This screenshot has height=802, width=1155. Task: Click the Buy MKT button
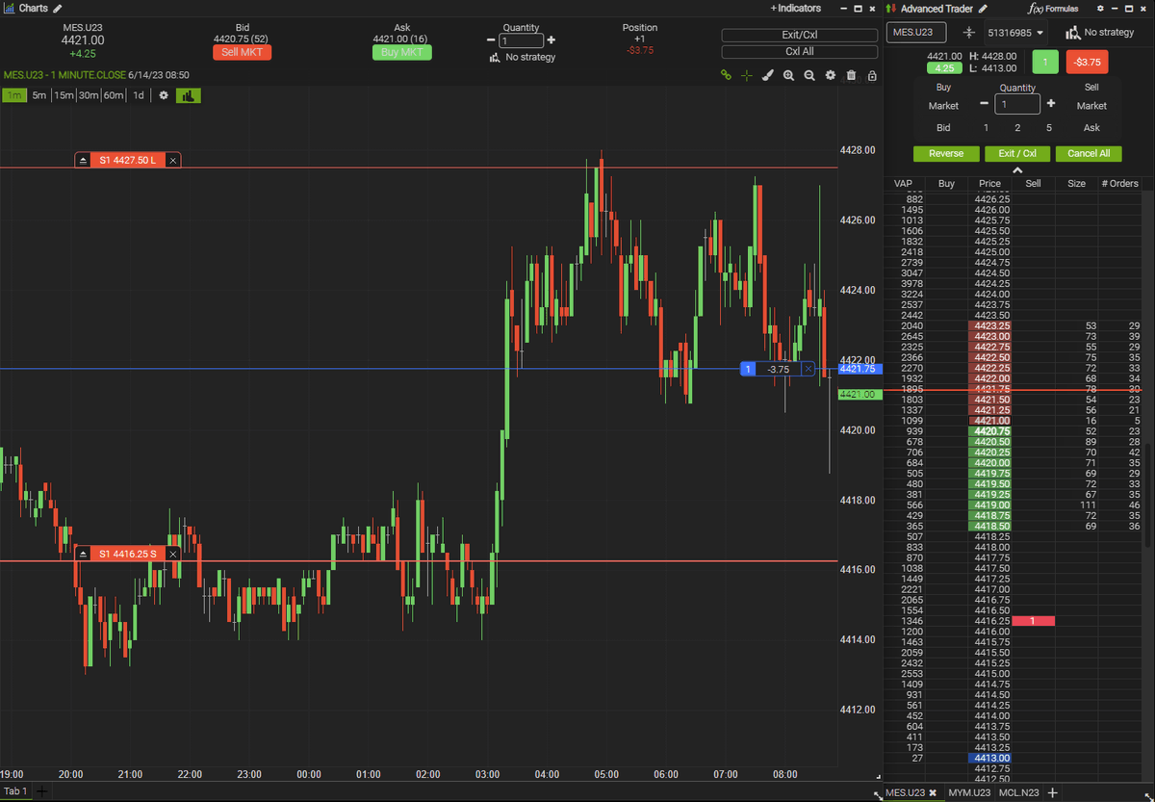[x=401, y=52]
